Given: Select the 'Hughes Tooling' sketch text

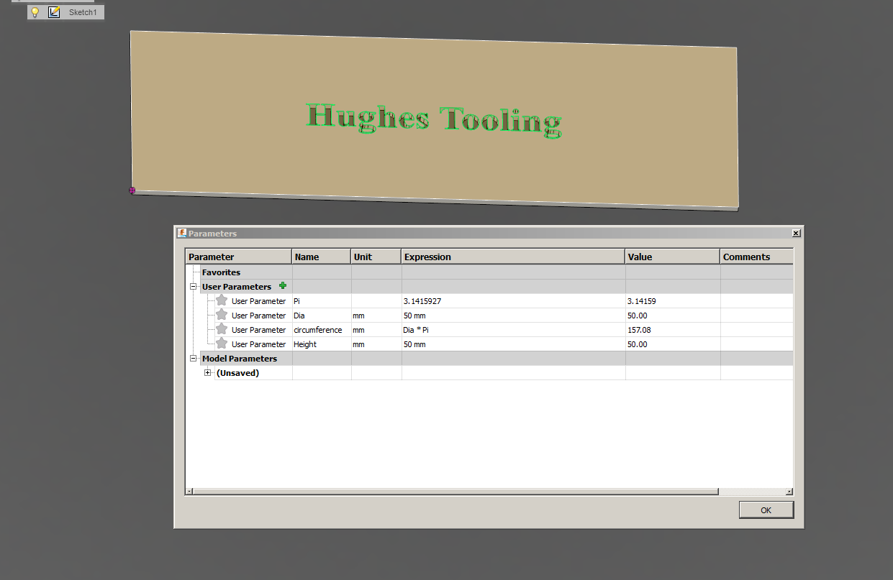Looking at the screenshot, I should (x=434, y=120).
